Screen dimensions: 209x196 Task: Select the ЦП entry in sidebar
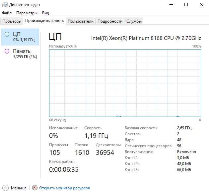[20, 37]
